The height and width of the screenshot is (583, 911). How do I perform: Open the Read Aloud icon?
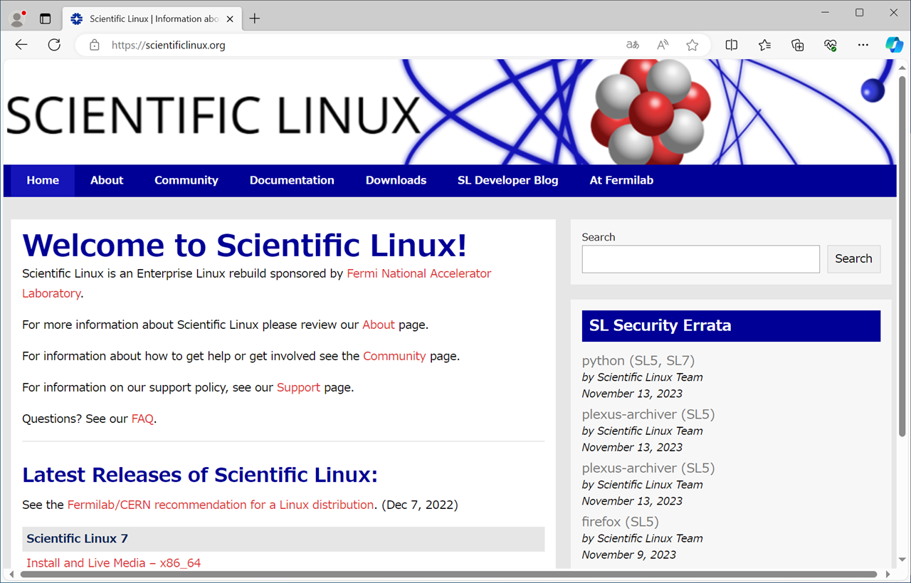[663, 45]
